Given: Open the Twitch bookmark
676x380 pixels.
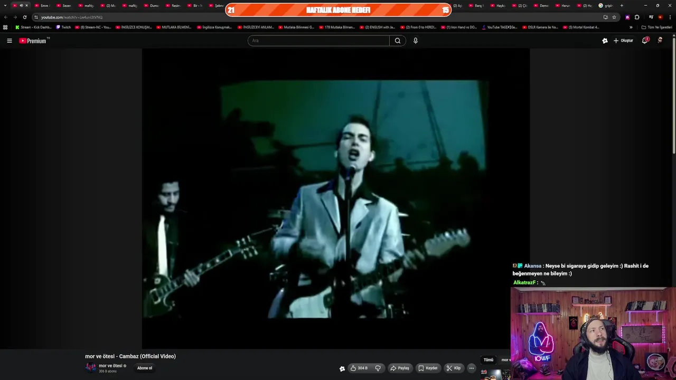Looking at the screenshot, I should tap(63, 27).
